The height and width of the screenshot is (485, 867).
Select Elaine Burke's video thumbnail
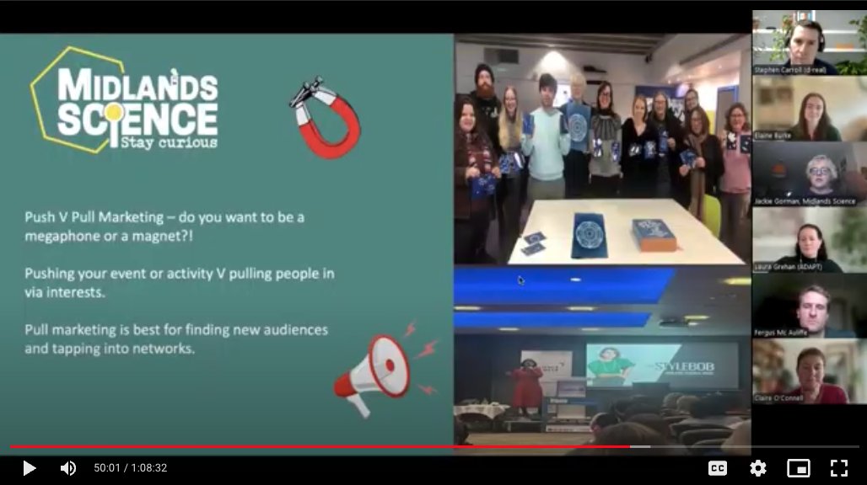pos(810,108)
